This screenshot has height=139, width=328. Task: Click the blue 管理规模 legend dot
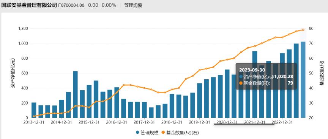[137, 133]
